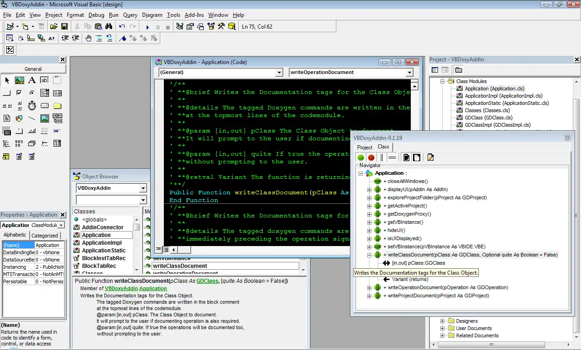The height and width of the screenshot is (350, 581).
Task: Open the File menu
Action: tap(7, 15)
